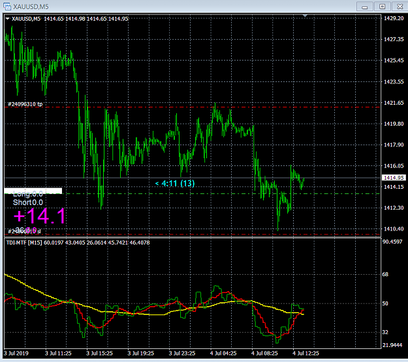408x362 pixels.
Task: Select the #24096310 tp take-profit line label
Action: [25, 104]
